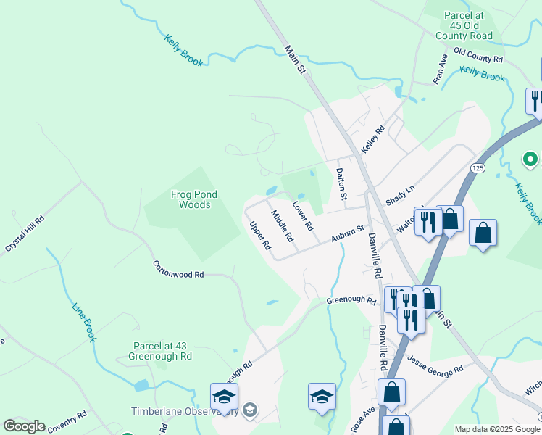Select the Route 125 highway shield
The image size is (542, 435).
click(x=478, y=168)
